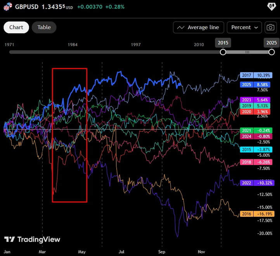Open the Percent dropdown

click(244, 27)
